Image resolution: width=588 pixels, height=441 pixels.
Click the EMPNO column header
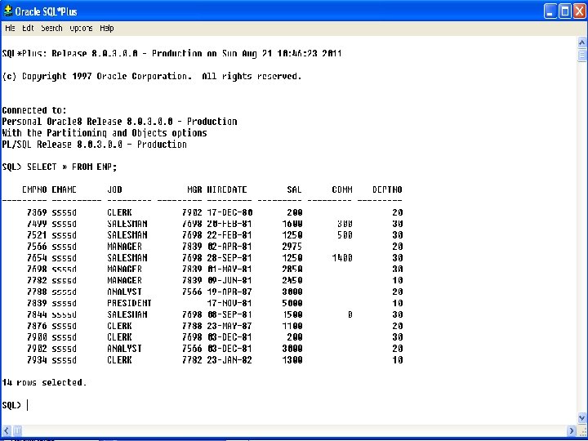(34, 189)
